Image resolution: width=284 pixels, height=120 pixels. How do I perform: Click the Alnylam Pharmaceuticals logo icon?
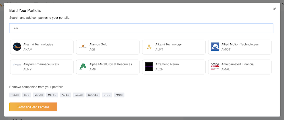click(x=17, y=64)
